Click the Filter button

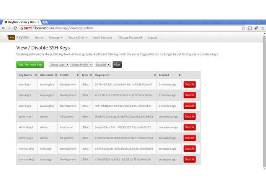click(117, 65)
